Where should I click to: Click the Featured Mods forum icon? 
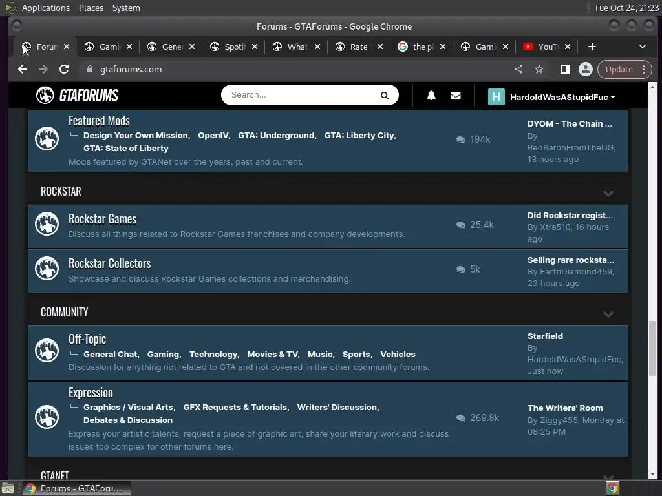point(47,138)
